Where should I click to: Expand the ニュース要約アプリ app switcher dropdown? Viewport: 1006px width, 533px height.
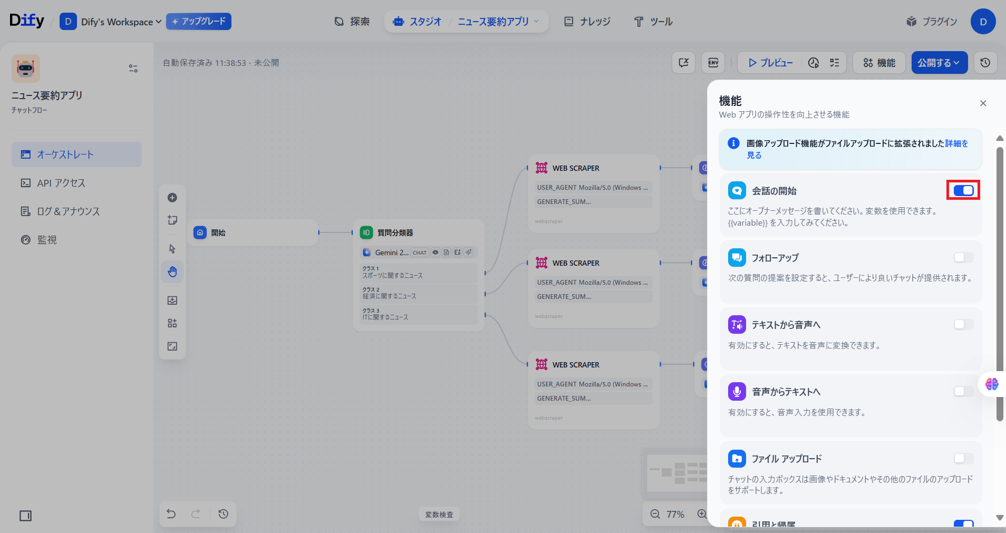[x=498, y=22]
